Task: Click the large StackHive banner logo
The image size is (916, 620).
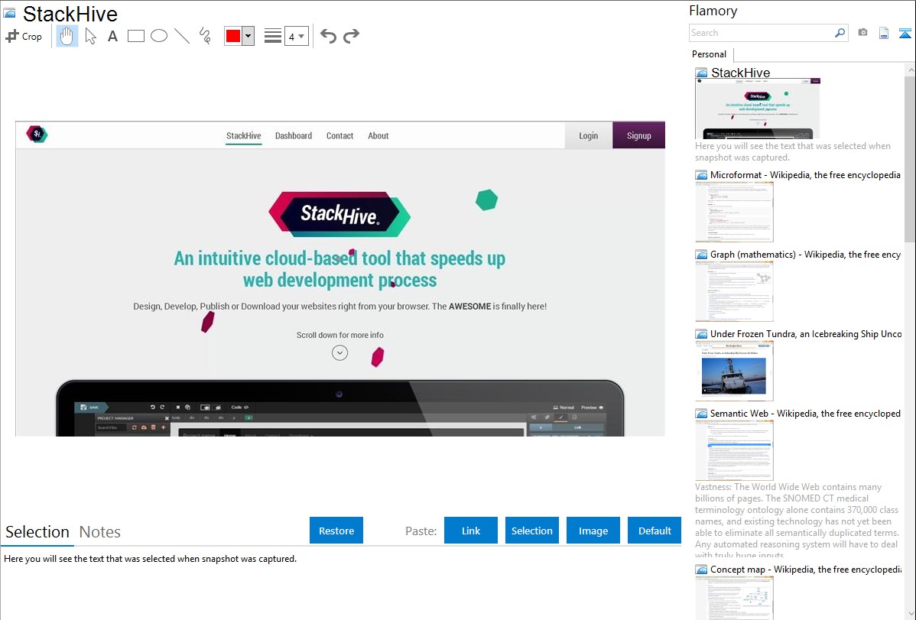Action: [x=339, y=215]
